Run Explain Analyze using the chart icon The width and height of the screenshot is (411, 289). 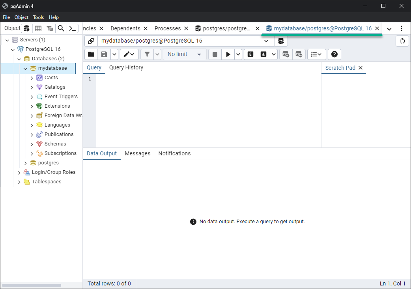tap(263, 54)
